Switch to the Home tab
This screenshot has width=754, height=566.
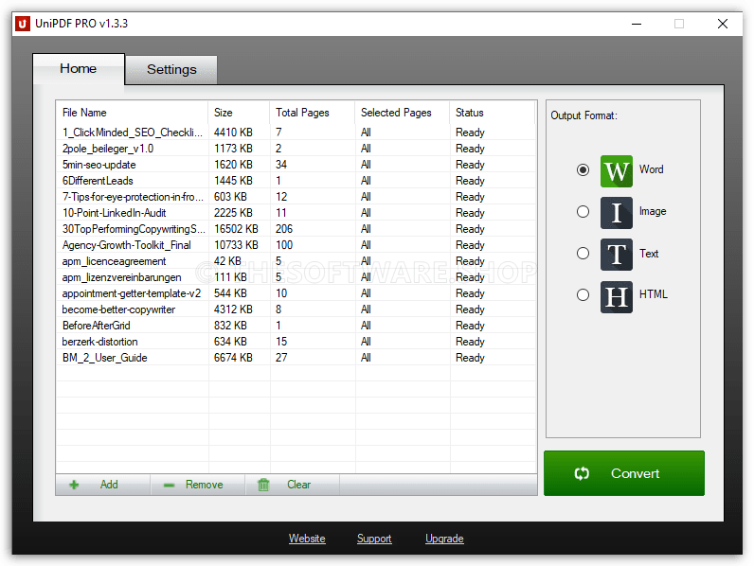coord(79,69)
